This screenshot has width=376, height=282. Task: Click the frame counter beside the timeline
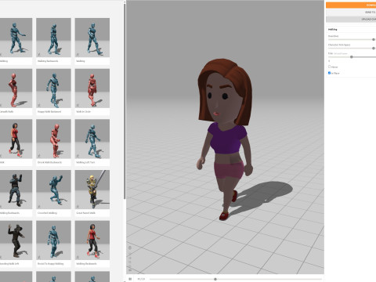[141, 279]
